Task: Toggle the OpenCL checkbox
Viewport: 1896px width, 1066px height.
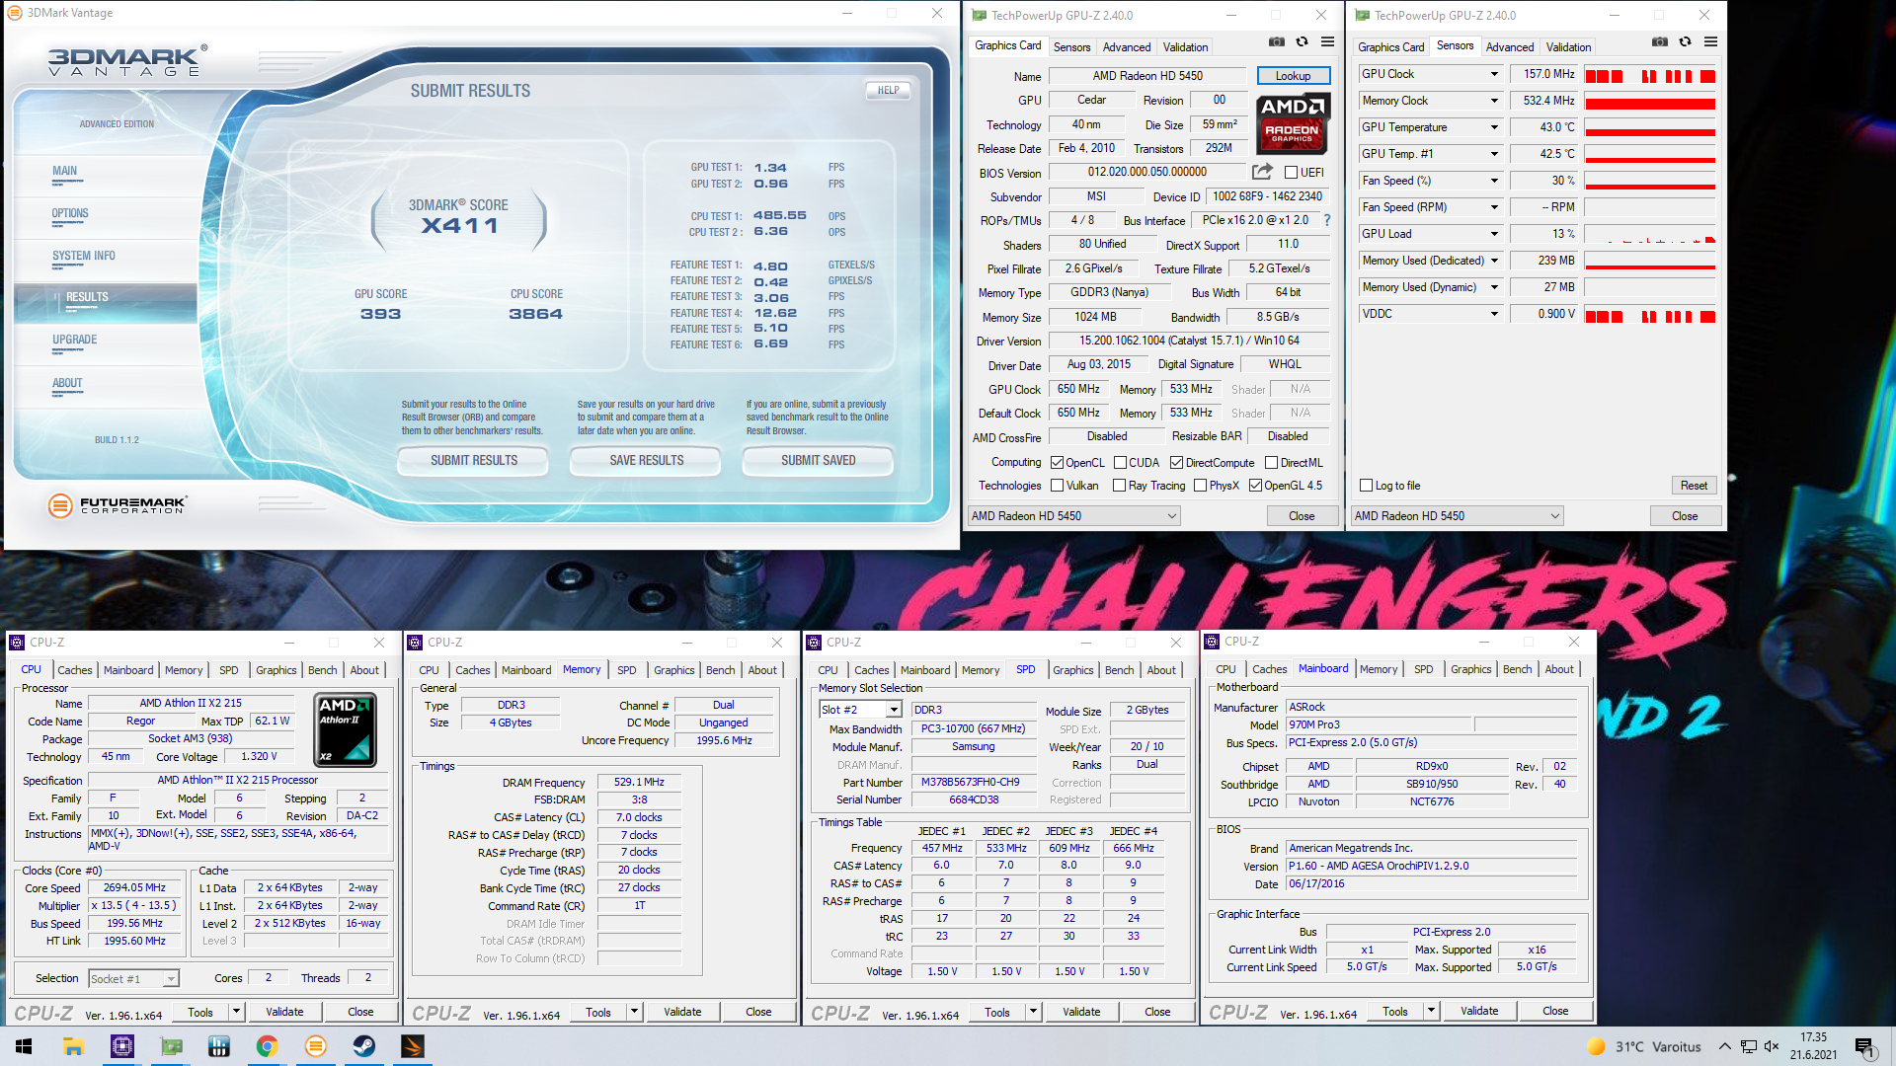Action: click(x=1057, y=462)
